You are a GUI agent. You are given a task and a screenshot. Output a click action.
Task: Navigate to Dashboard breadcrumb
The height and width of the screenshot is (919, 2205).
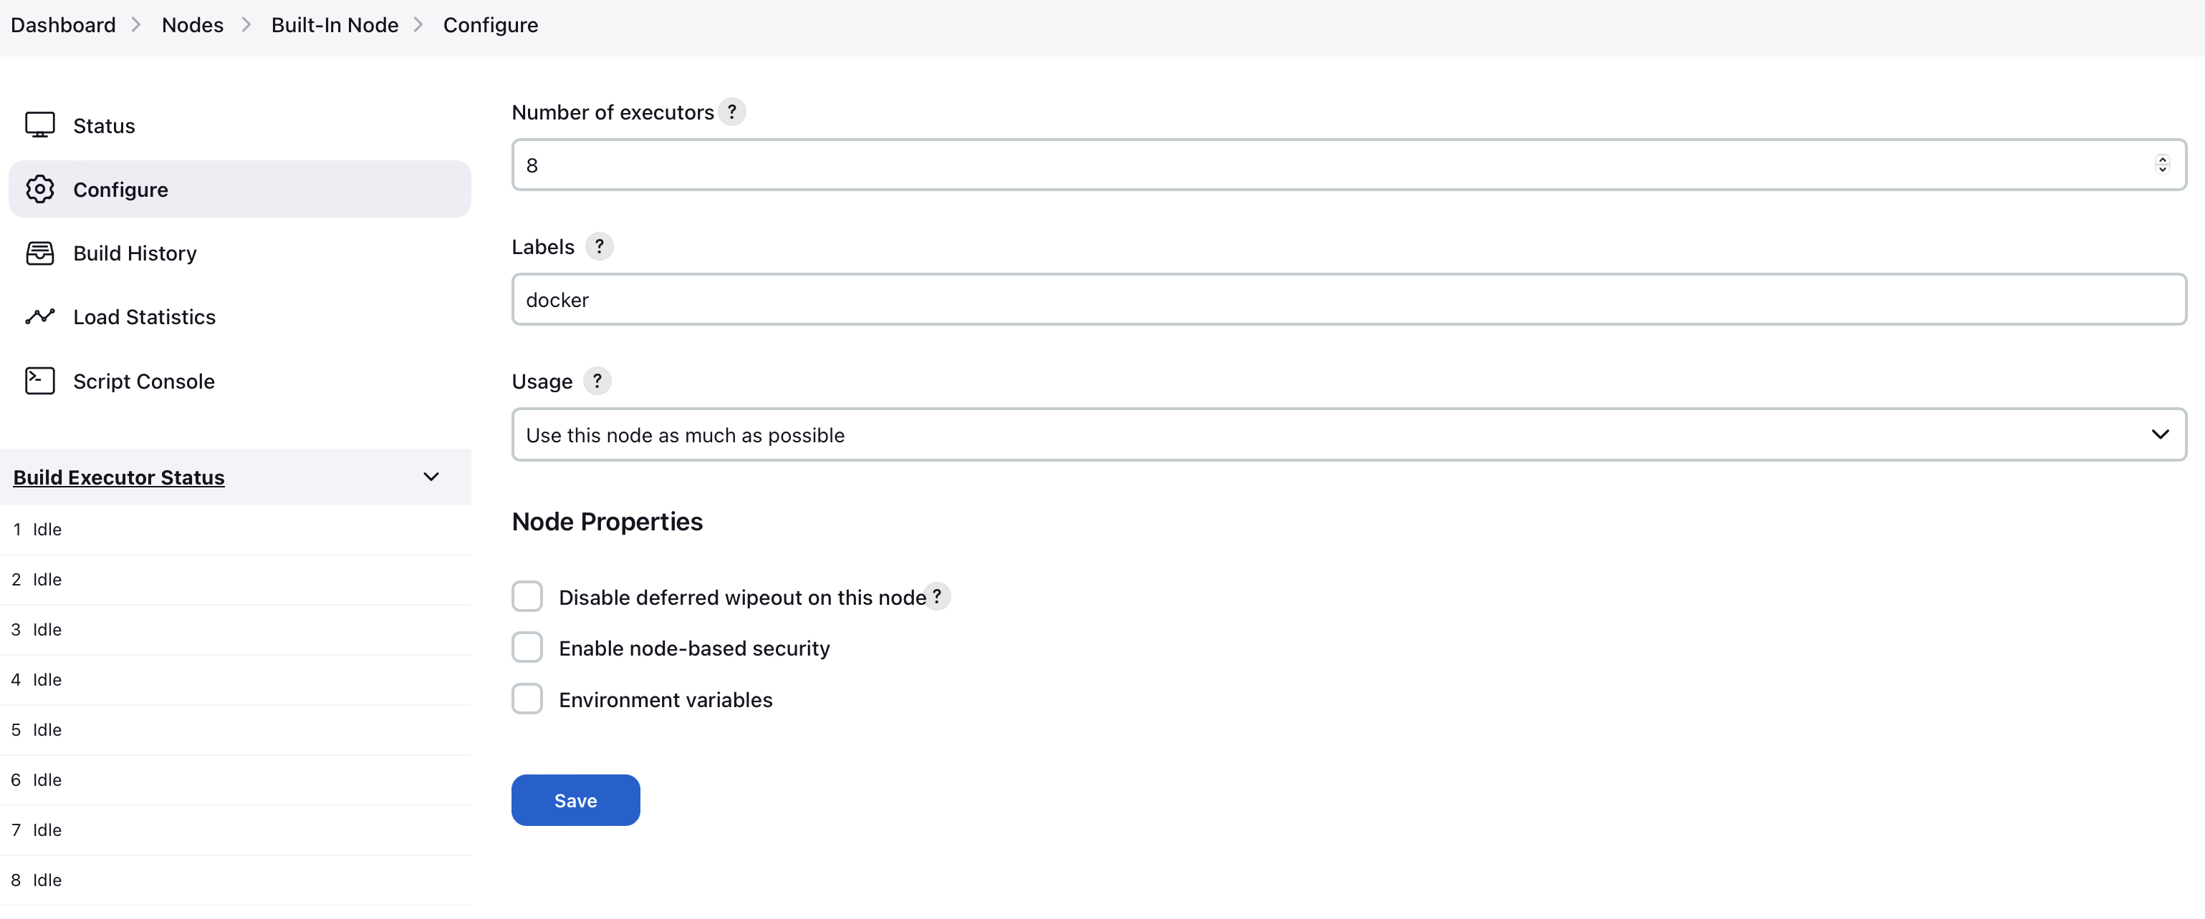tap(63, 25)
